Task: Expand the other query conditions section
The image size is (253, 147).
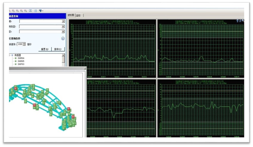Action: [63, 38]
